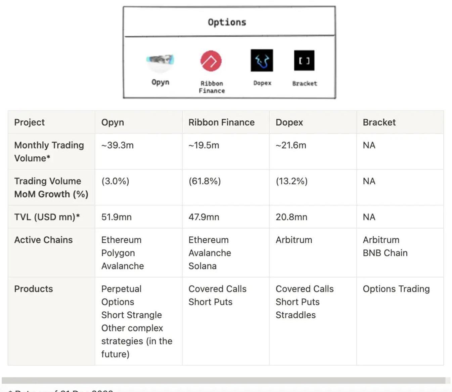
Task: Select the Dopex column header
Action: 289,122
